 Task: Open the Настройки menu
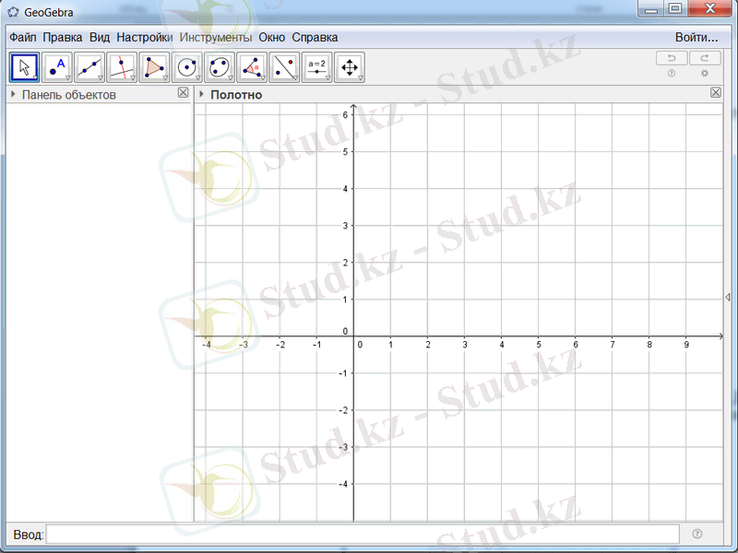pyautogui.click(x=144, y=38)
